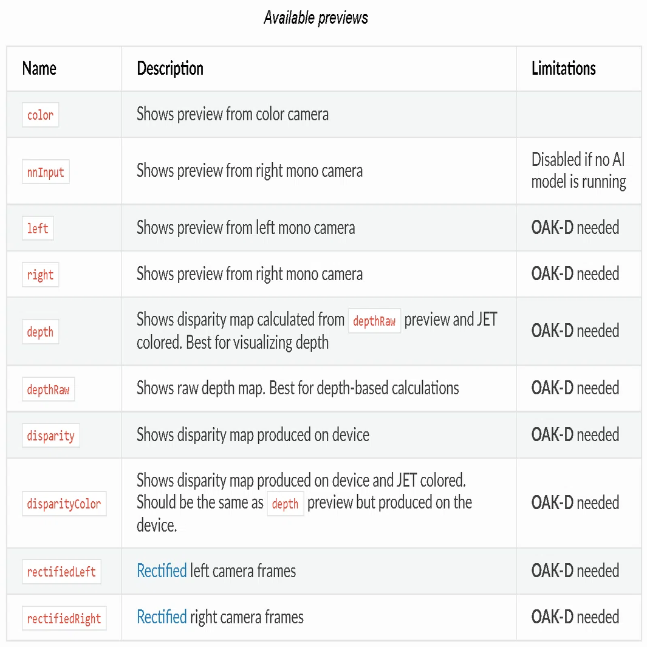Select the color code label
This screenshot has height=647, width=647.
(41, 115)
